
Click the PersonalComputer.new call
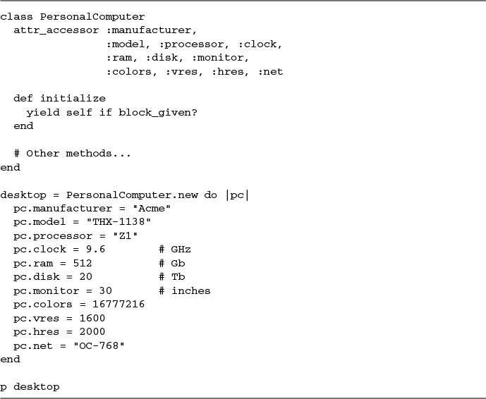point(132,195)
